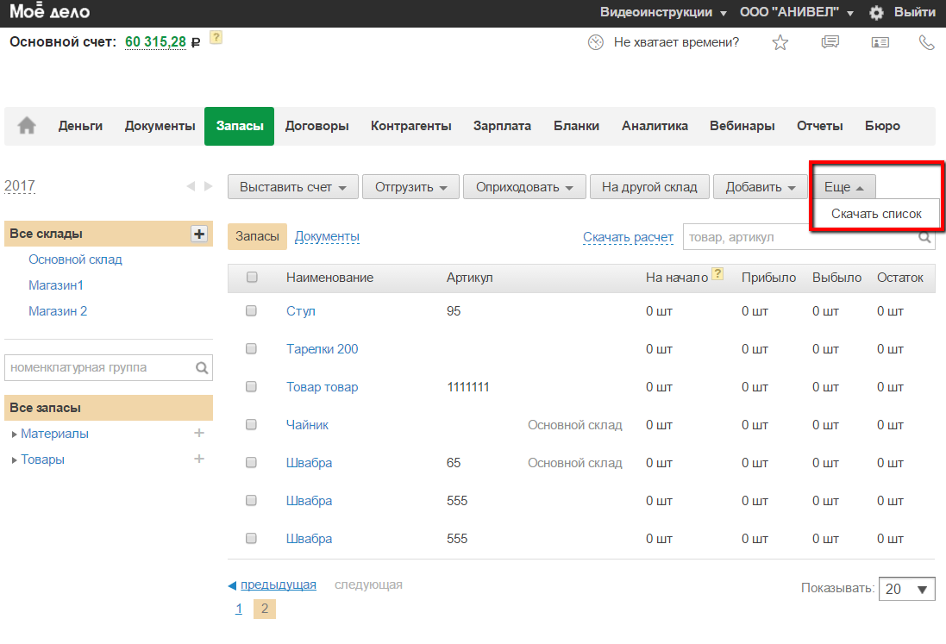Click the question mark next to account balance

[x=216, y=38]
